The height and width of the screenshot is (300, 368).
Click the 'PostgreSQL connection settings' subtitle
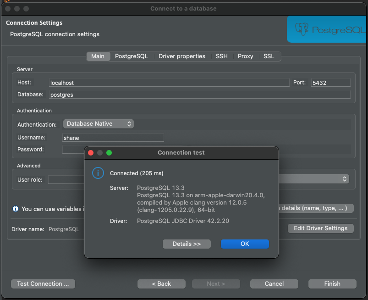(x=55, y=34)
